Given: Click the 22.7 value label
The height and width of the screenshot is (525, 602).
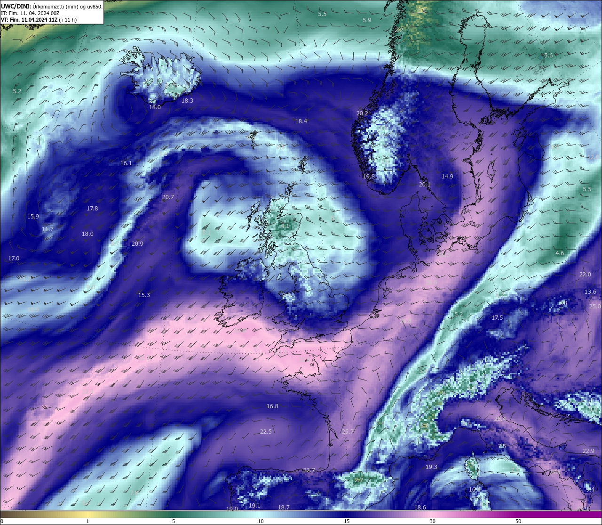Looking at the screenshot, I should point(309,470).
